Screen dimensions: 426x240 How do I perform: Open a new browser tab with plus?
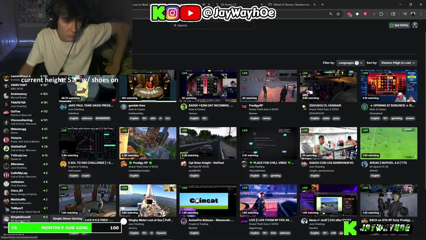[x=322, y=5]
